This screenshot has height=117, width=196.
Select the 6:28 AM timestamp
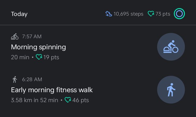(32, 79)
